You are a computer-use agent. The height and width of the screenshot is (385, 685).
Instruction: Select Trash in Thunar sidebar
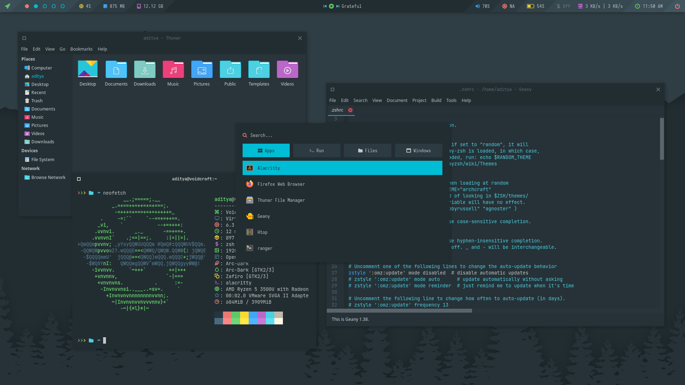[x=37, y=101]
